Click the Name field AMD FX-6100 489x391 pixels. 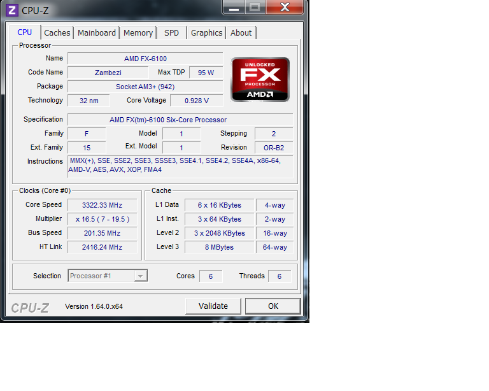pos(145,59)
